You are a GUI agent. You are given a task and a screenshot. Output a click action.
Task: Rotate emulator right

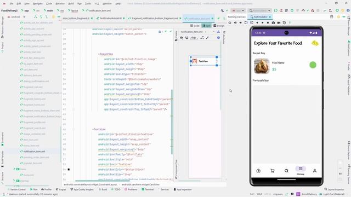[x=252, y=22]
